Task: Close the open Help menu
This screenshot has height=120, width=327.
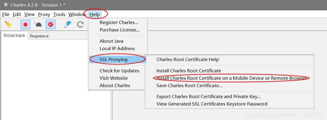Action: click(x=95, y=15)
